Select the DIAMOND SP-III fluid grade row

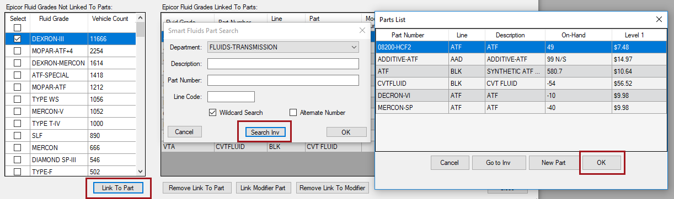71,160
